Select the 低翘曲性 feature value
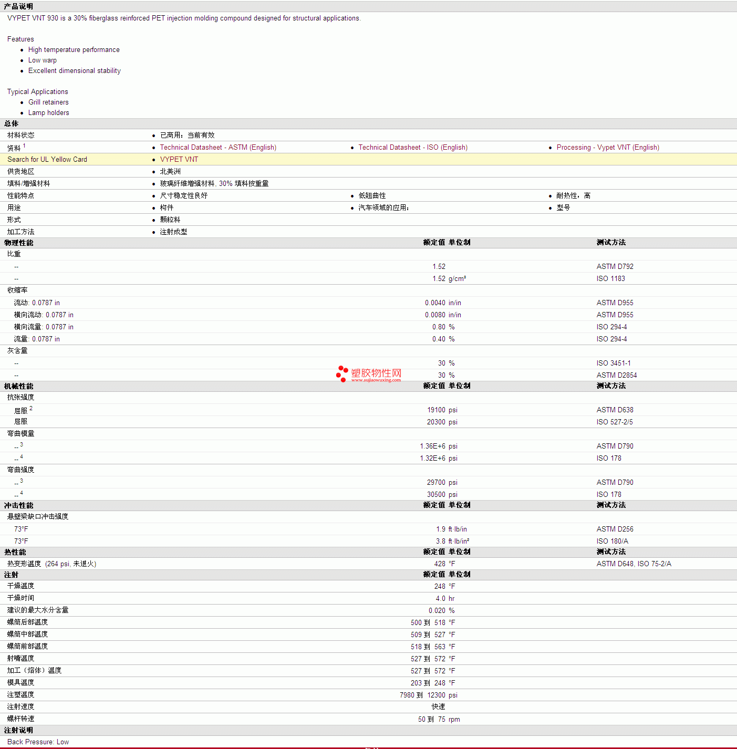 [x=372, y=196]
